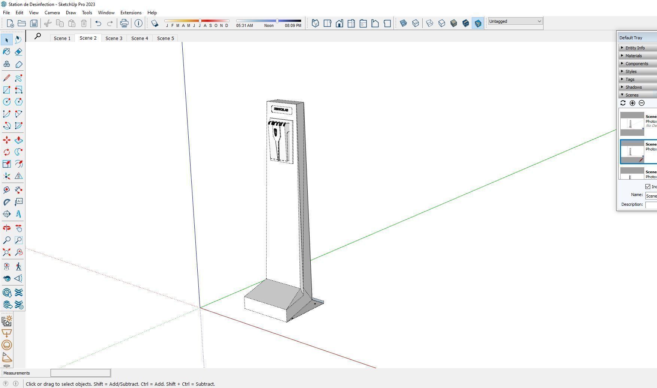This screenshot has height=388, width=657.
Task: Select the Look Around eye tool
Action: click(7, 278)
